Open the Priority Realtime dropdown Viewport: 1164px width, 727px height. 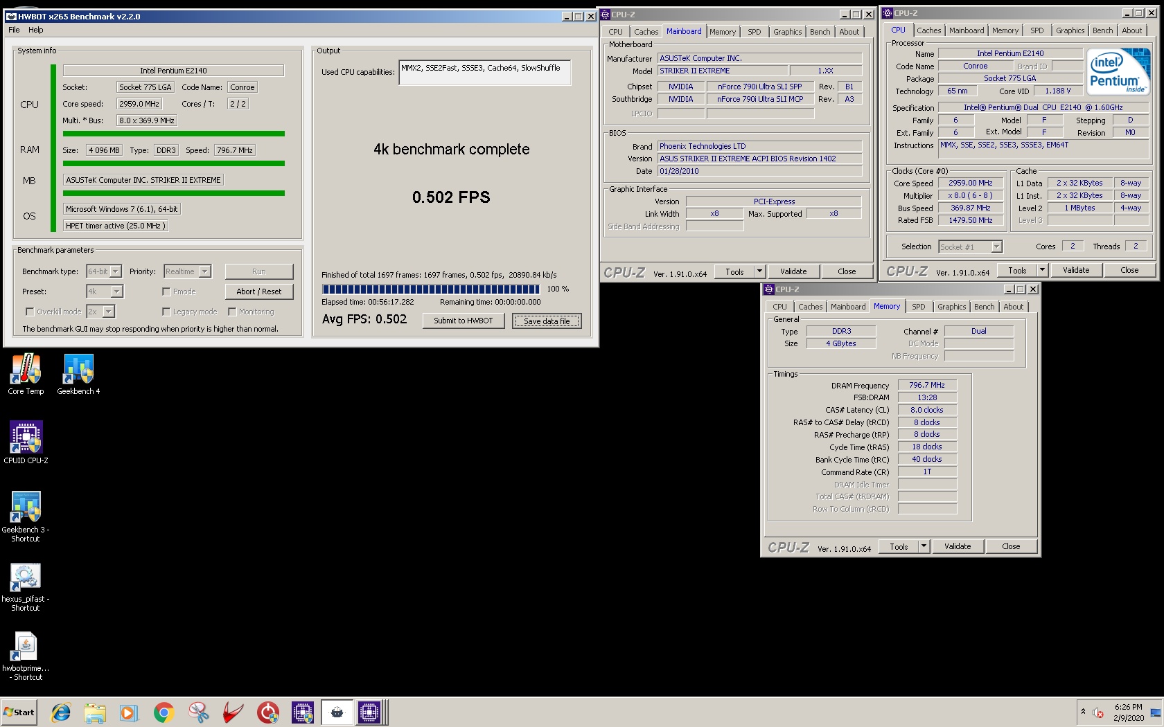pos(187,271)
